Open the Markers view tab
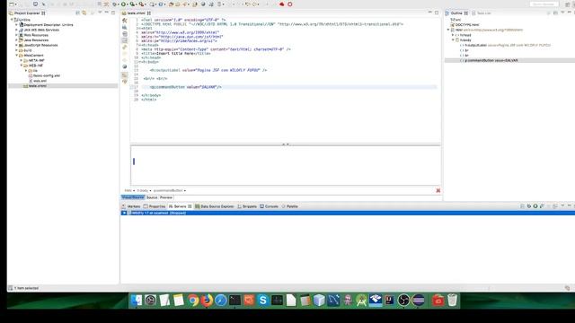 131,206
